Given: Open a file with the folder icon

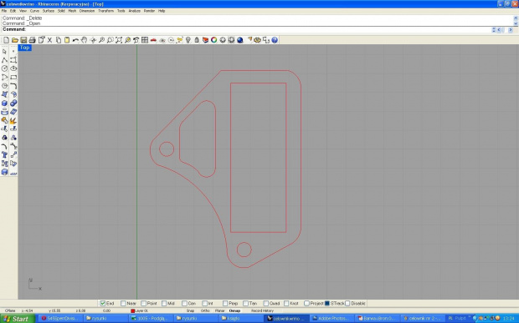Looking at the screenshot, I should 14,40.
